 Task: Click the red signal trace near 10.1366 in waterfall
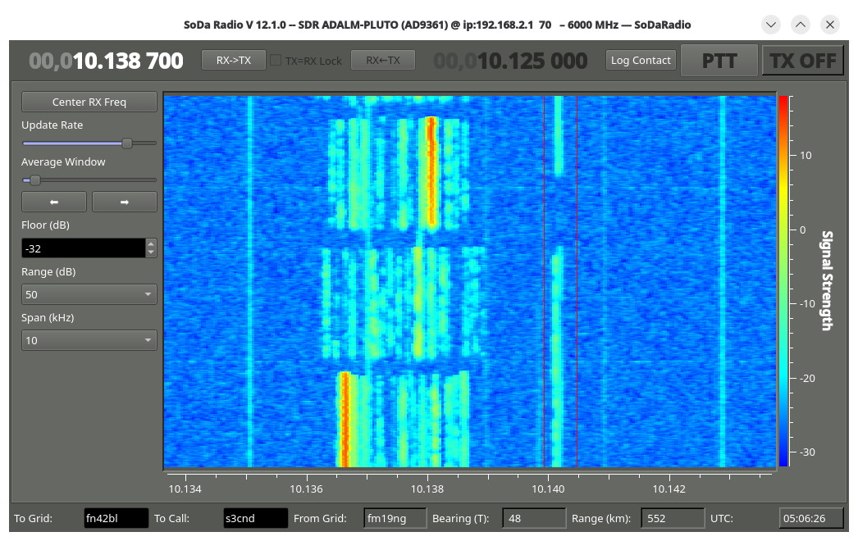pos(345,419)
